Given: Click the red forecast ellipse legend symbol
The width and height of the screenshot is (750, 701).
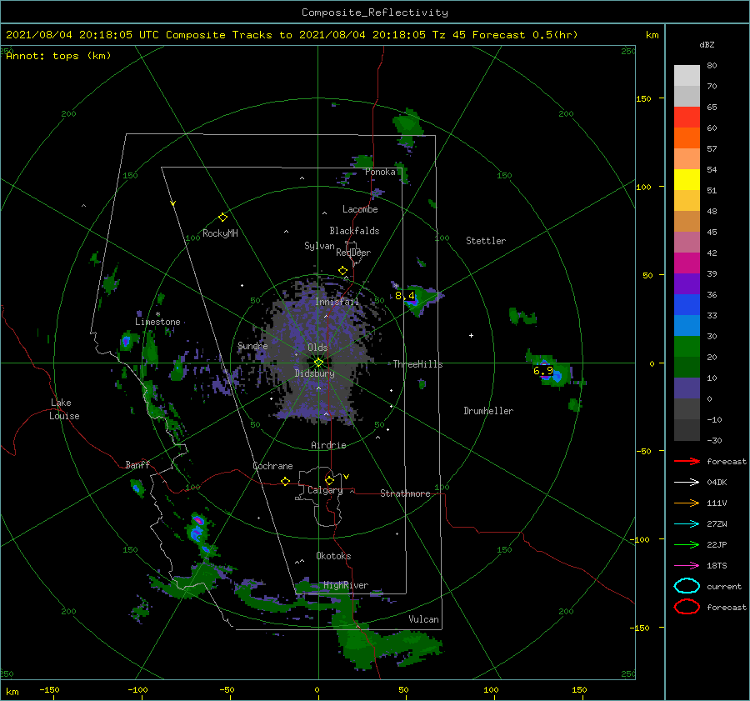Looking at the screenshot, I should pyautogui.click(x=687, y=607).
